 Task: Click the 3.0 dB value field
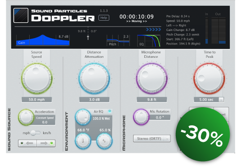point(94,100)
